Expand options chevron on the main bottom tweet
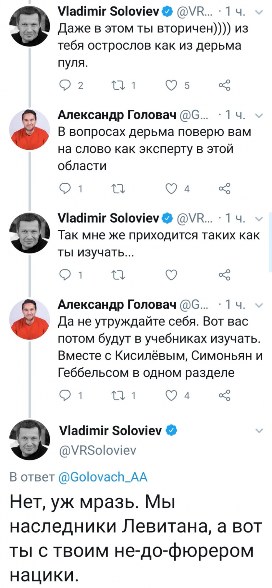The width and height of the screenshot is (272, 588). (259, 431)
